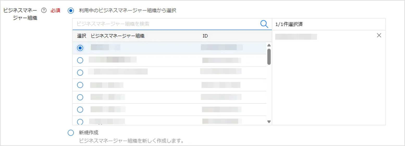Click the help icon beside ビジネスマネージャー組織
Screen dimensions: 405x146
[x=44, y=11]
